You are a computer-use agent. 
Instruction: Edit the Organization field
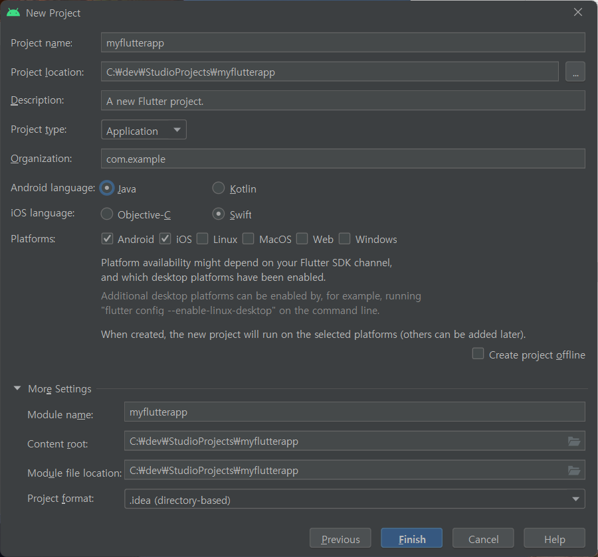coord(343,159)
